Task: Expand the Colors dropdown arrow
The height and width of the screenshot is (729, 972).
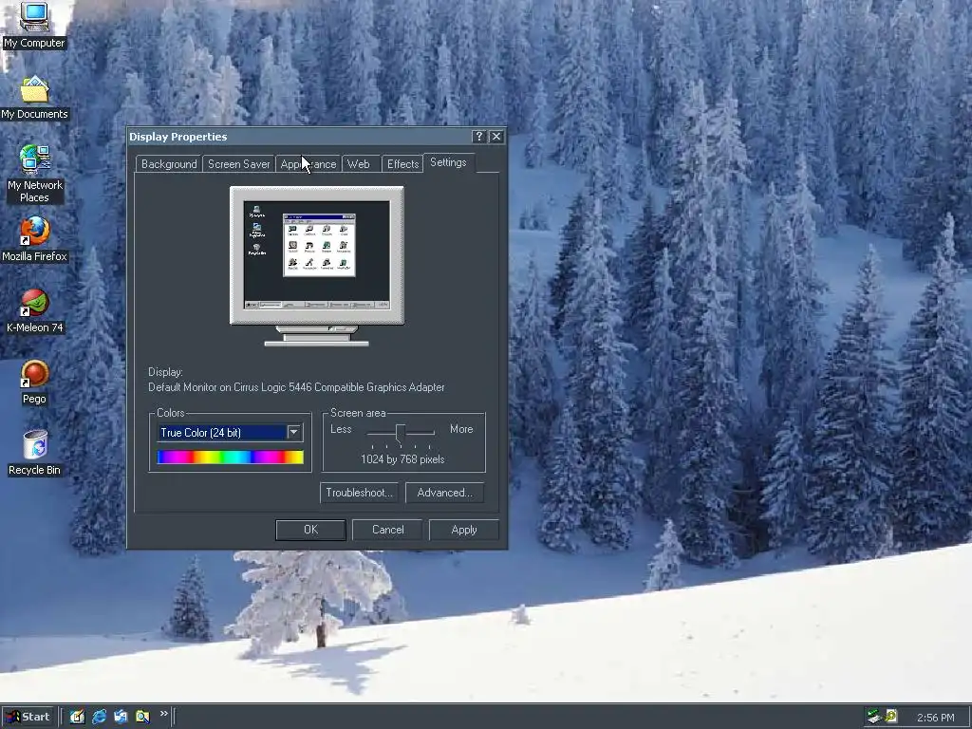Action: (294, 432)
